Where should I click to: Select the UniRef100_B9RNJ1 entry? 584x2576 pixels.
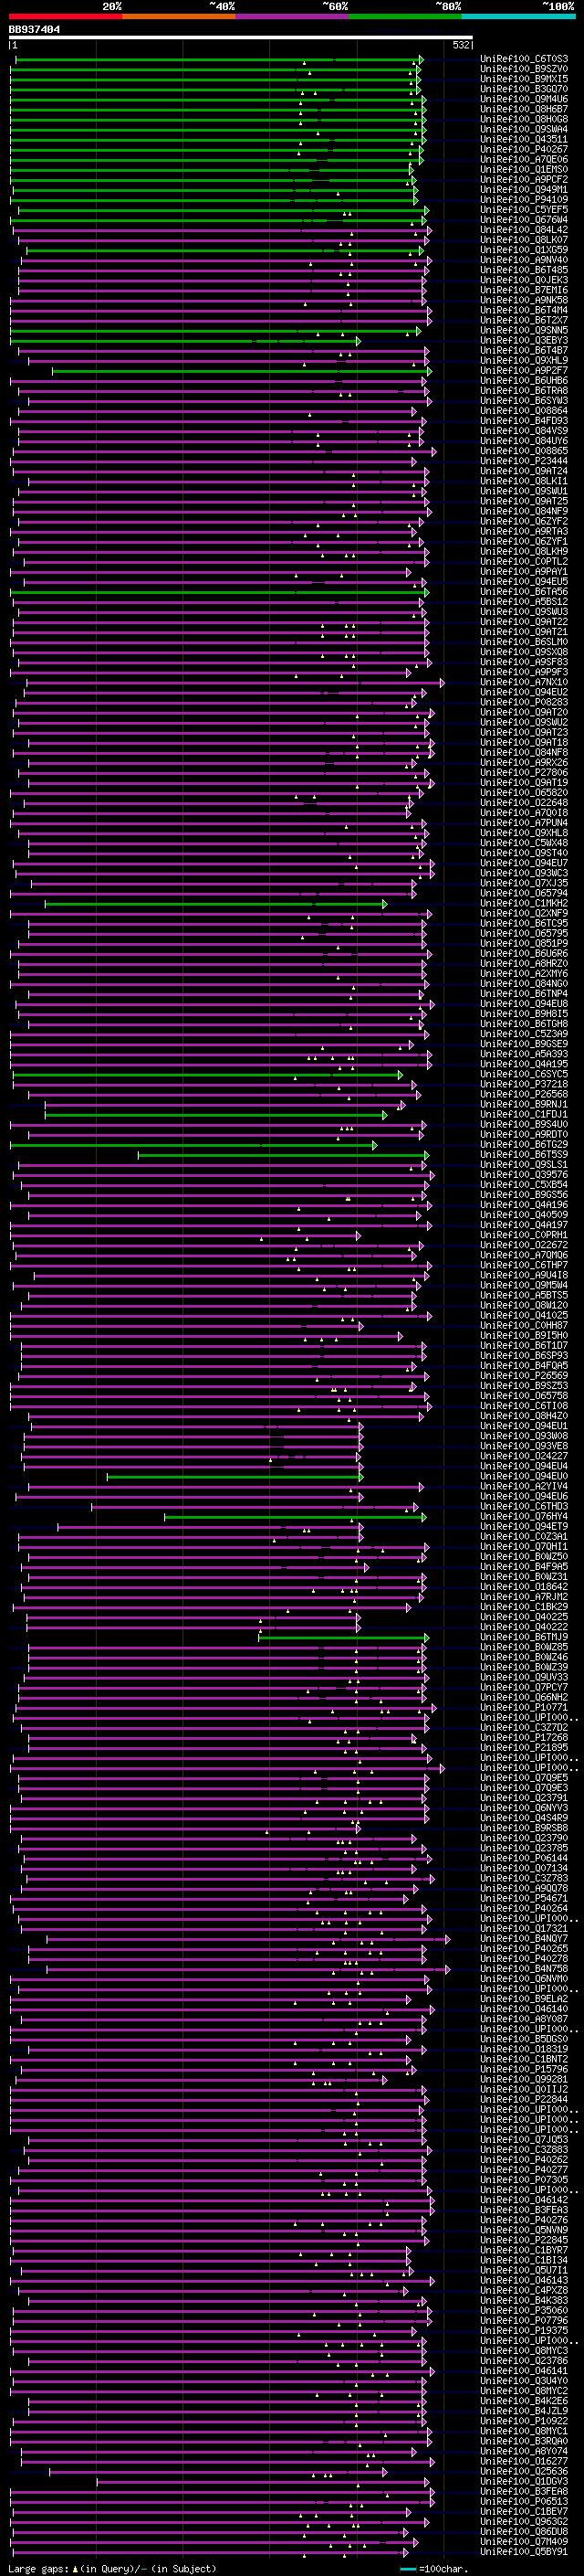pyautogui.click(x=524, y=1104)
